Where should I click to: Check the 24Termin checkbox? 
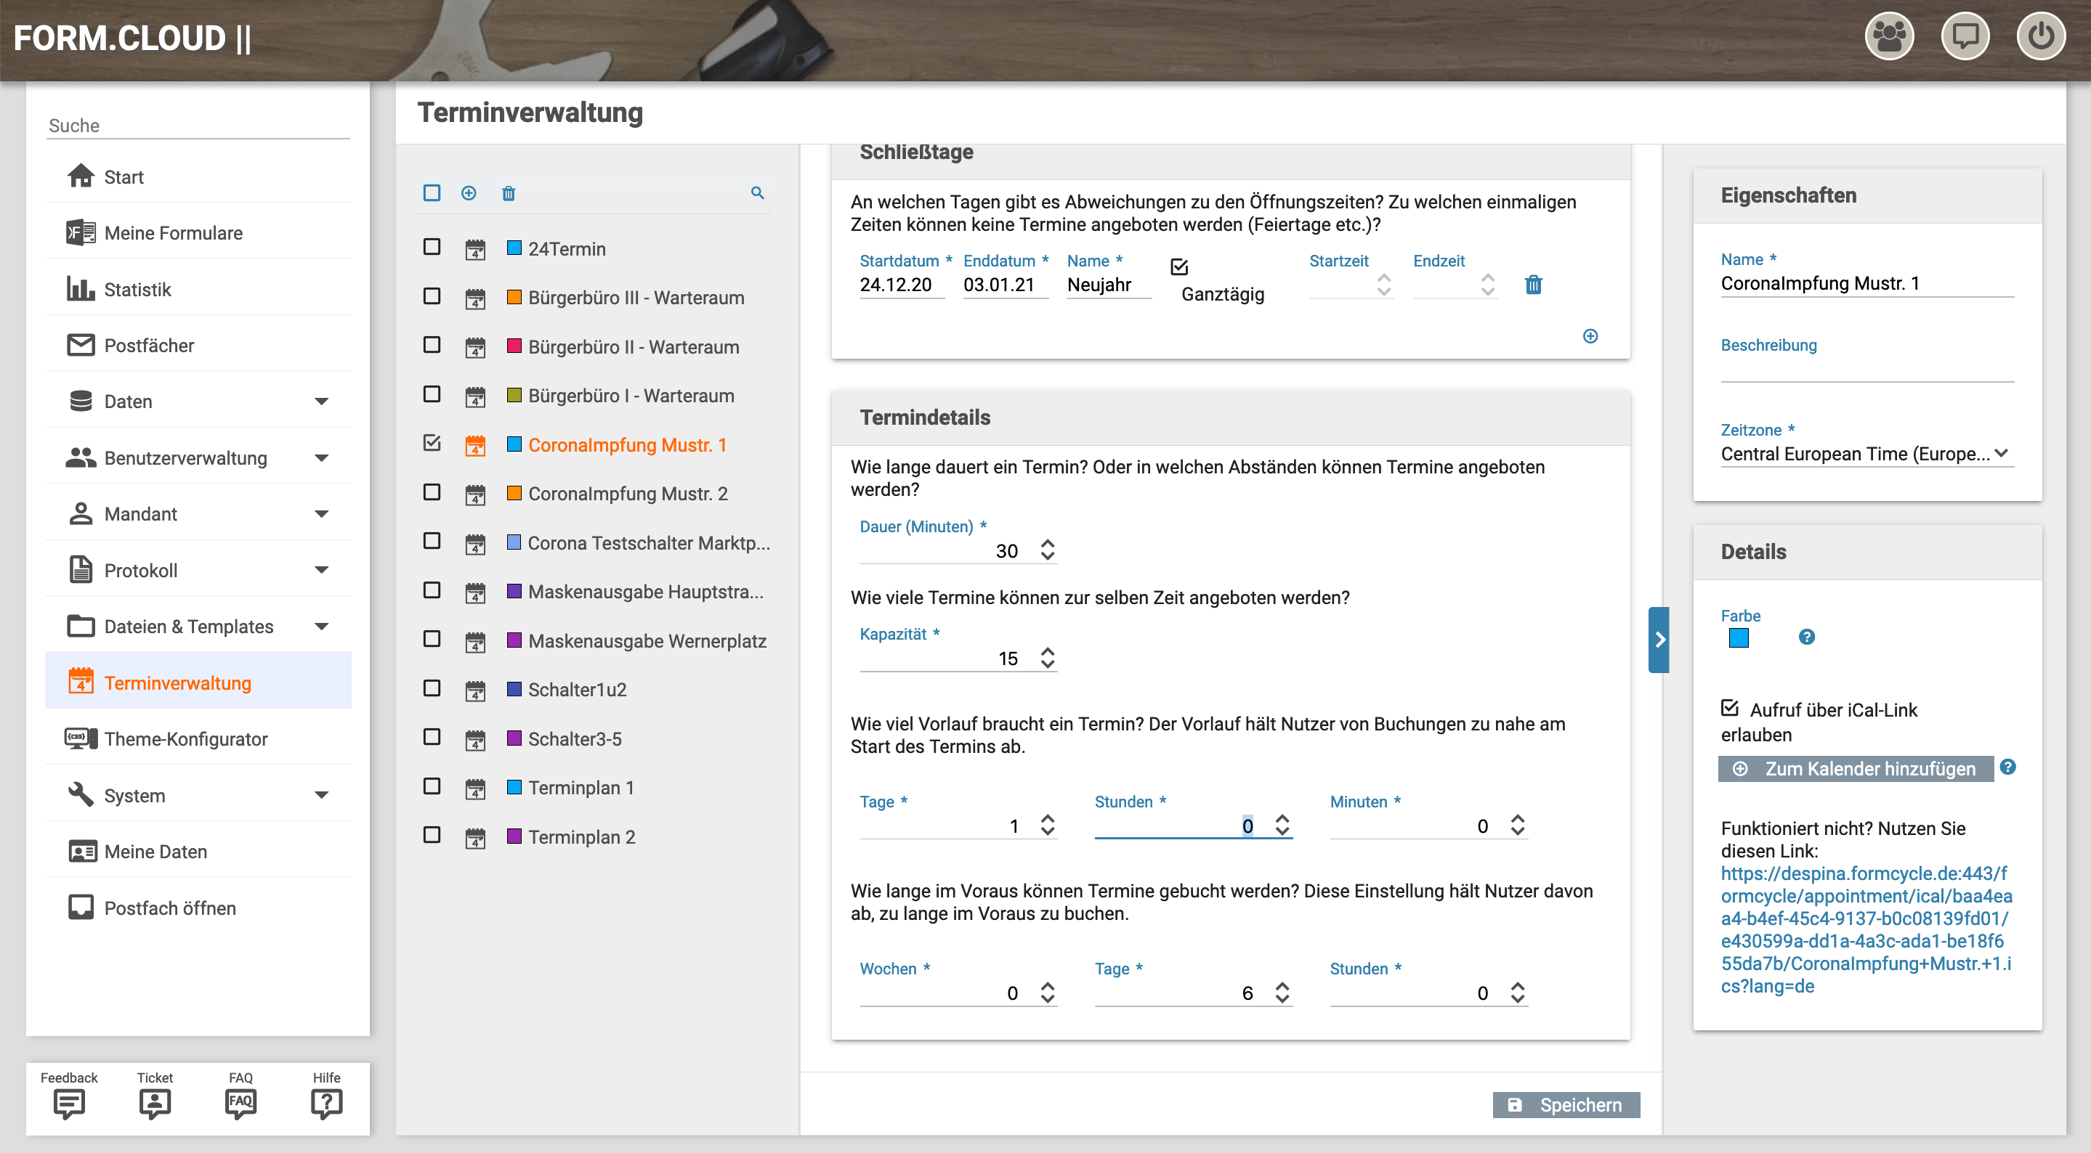click(x=432, y=247)
